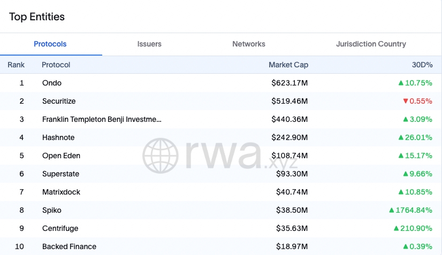Viewport: 442px width, 255px height.
Task: Click the $108.74M market cap value
Action: coord(289,156)
